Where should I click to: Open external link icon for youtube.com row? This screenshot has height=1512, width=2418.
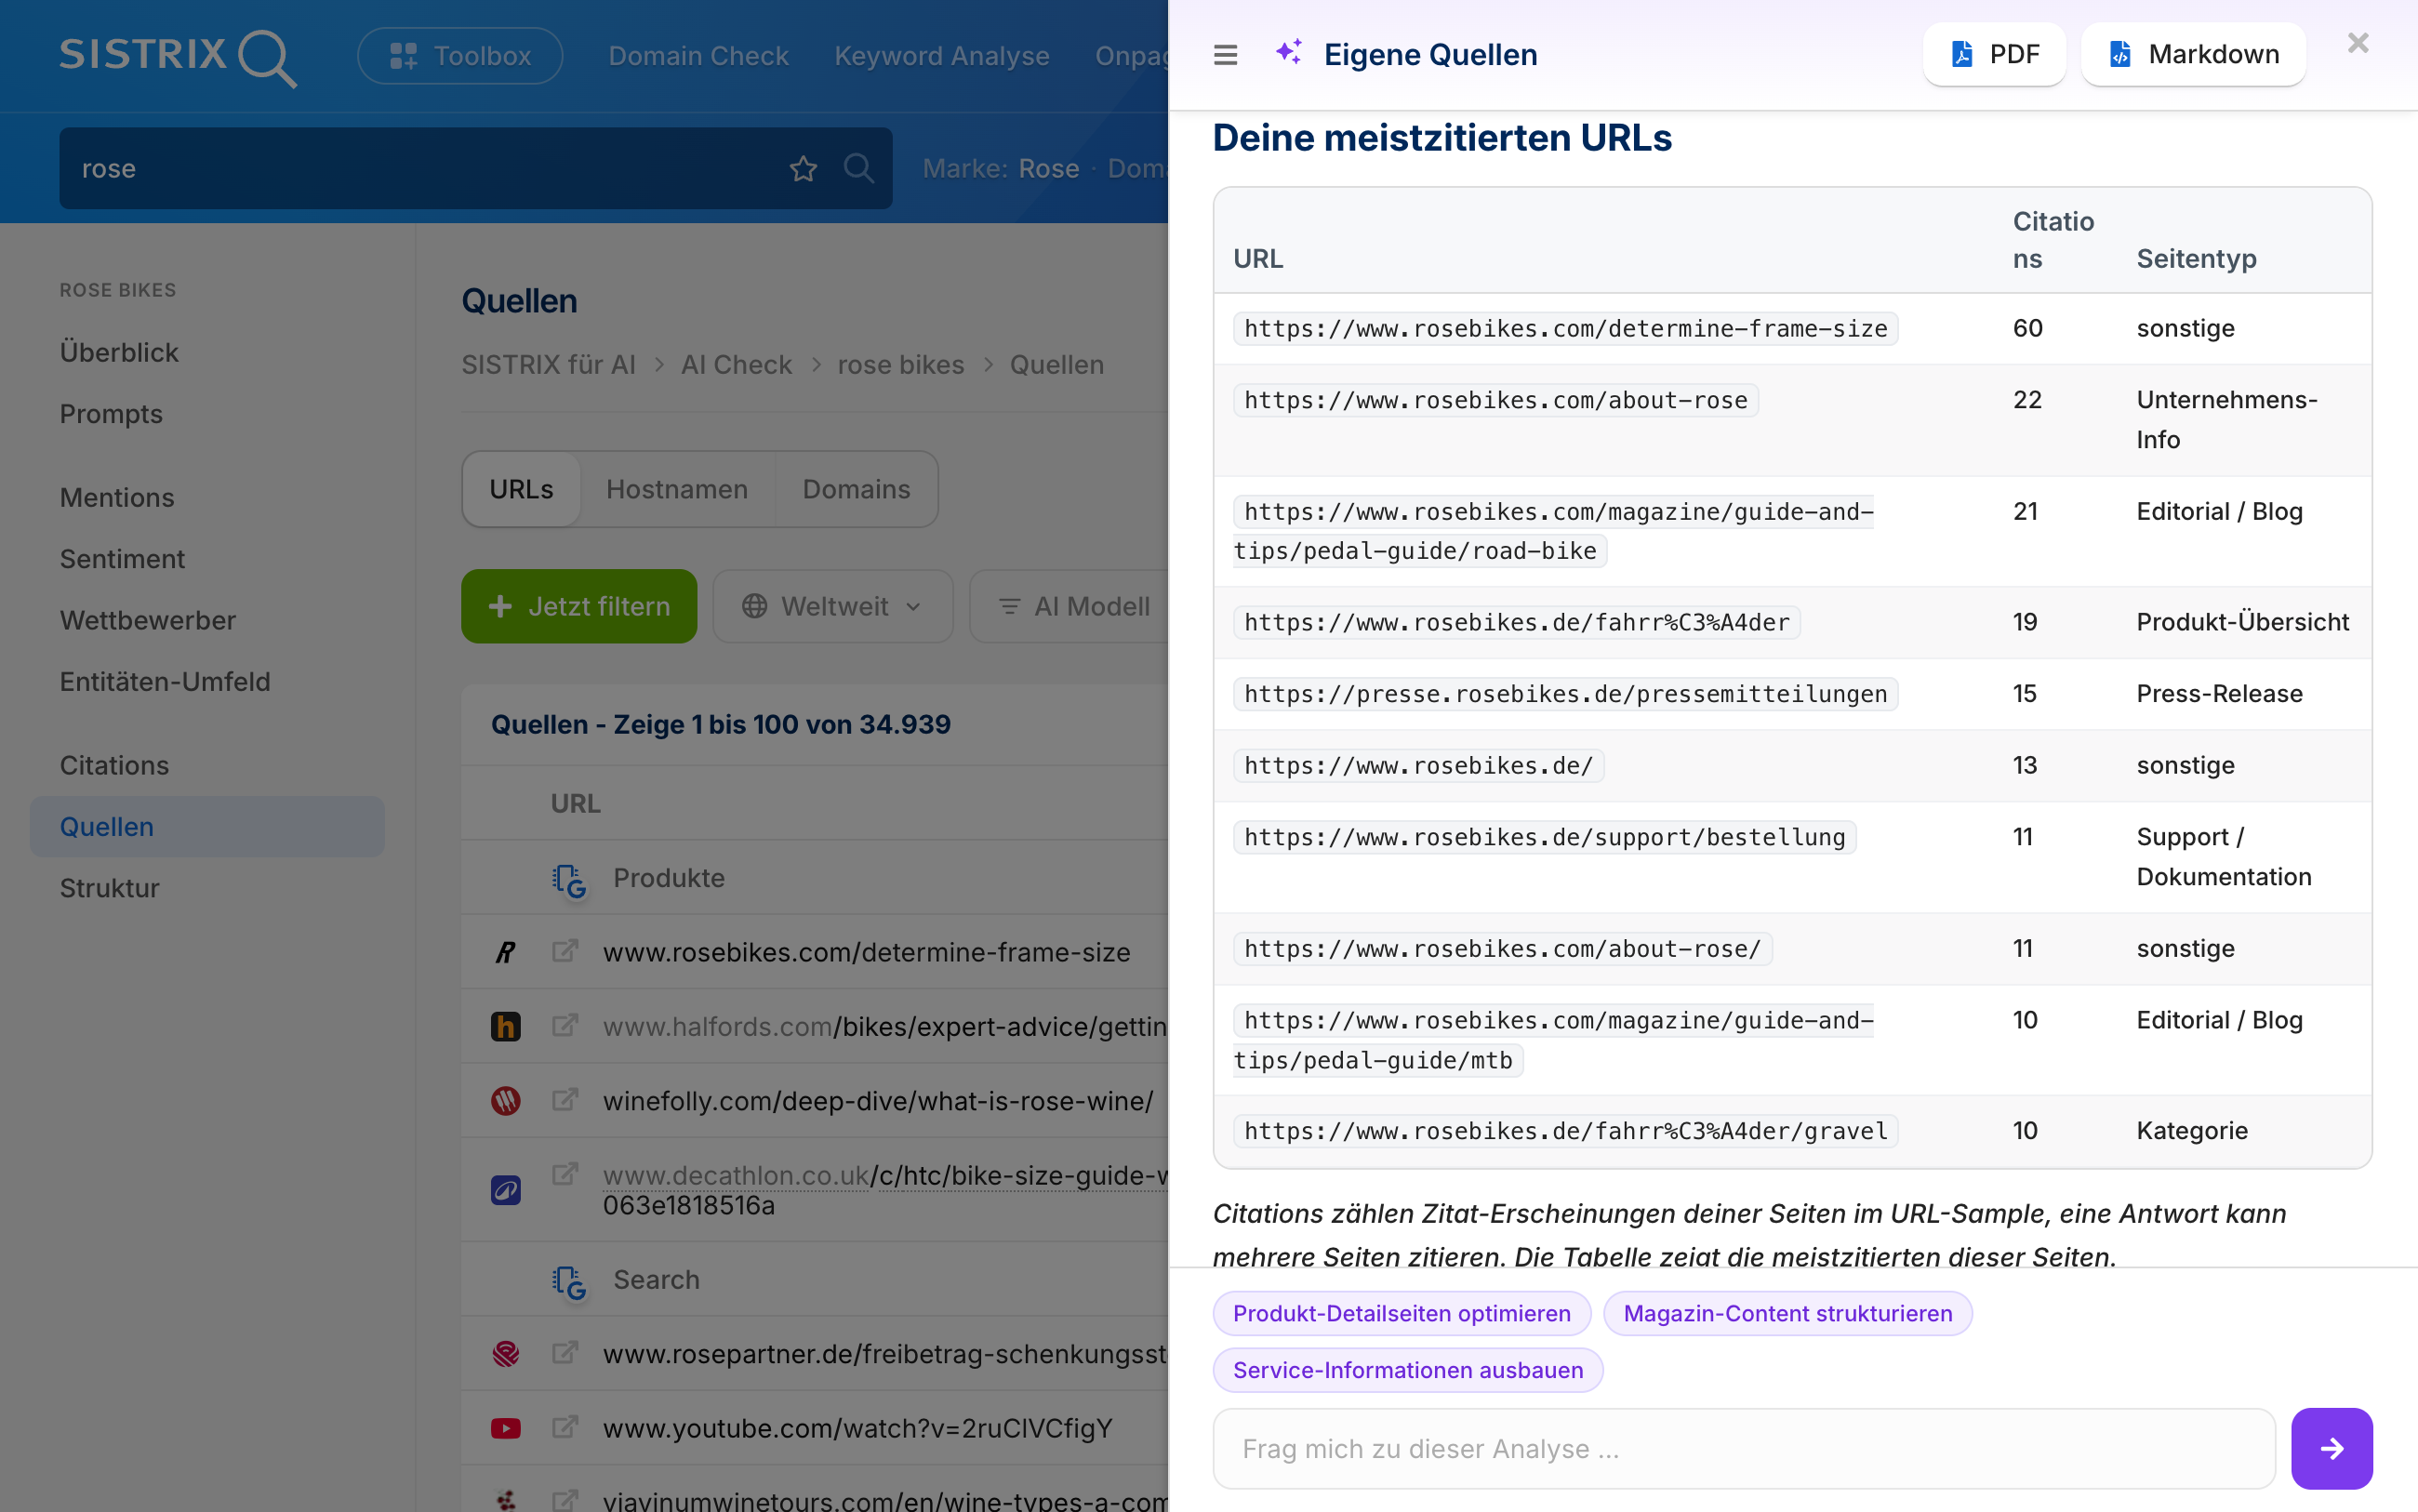[x=565, y=1426]
